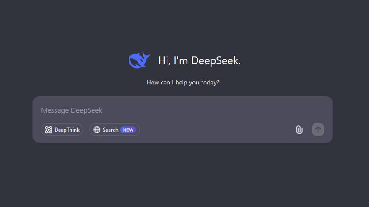Click empty space right of the placeholder text
The image size is (369, 207).
221,110
